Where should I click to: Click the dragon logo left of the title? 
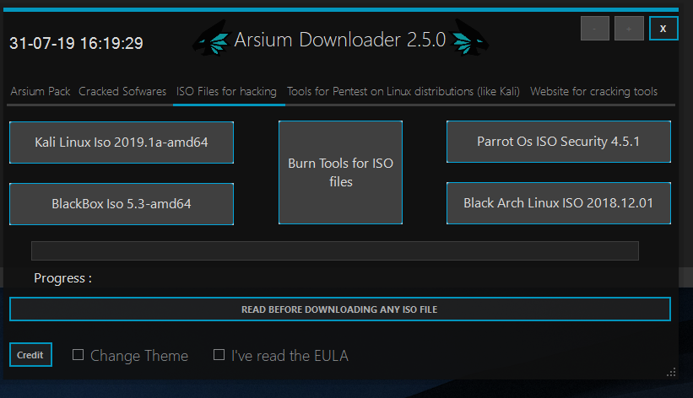pos(211,40)
